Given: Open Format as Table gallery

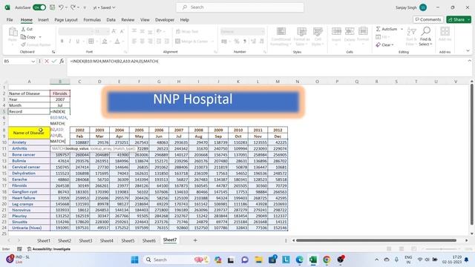Looking at the screenshot, I should [x=302, y=36].
